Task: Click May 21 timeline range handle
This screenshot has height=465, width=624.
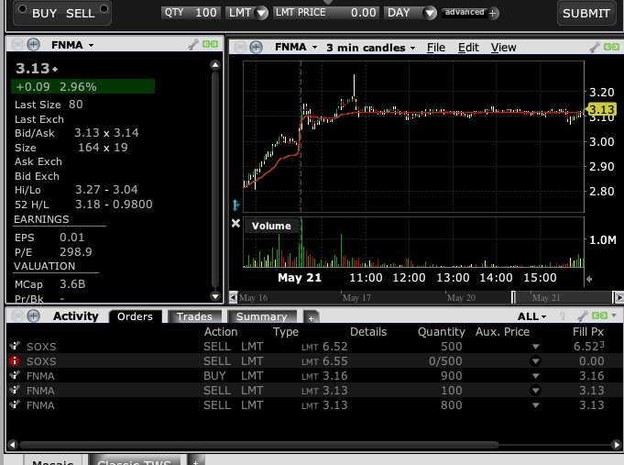Action: pos(513,297)
